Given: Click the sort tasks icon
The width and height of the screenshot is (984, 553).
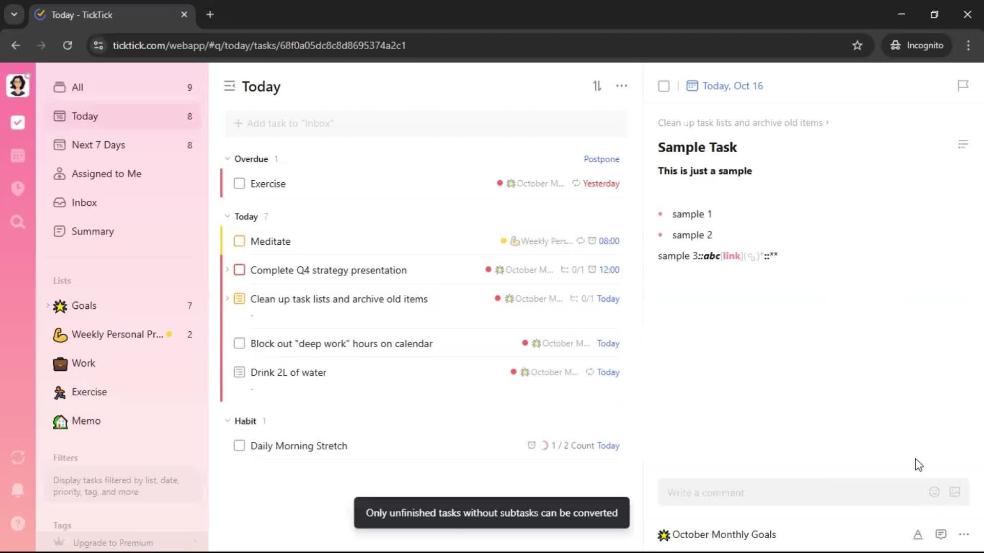Looking at the screenshot, I should click(x=597, y=86).
